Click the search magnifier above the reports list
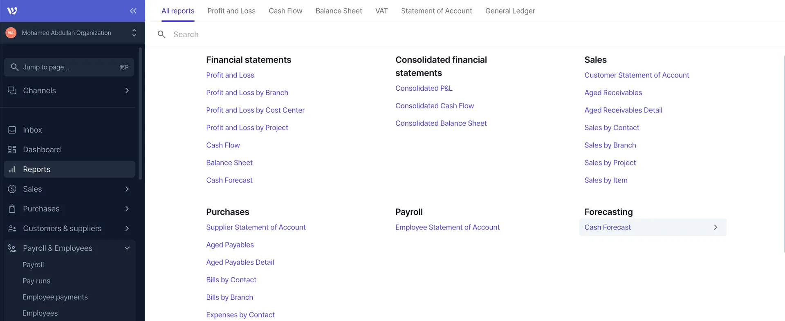Image resolution: width=785 pixels, height=321 pixels. point(161,34)
